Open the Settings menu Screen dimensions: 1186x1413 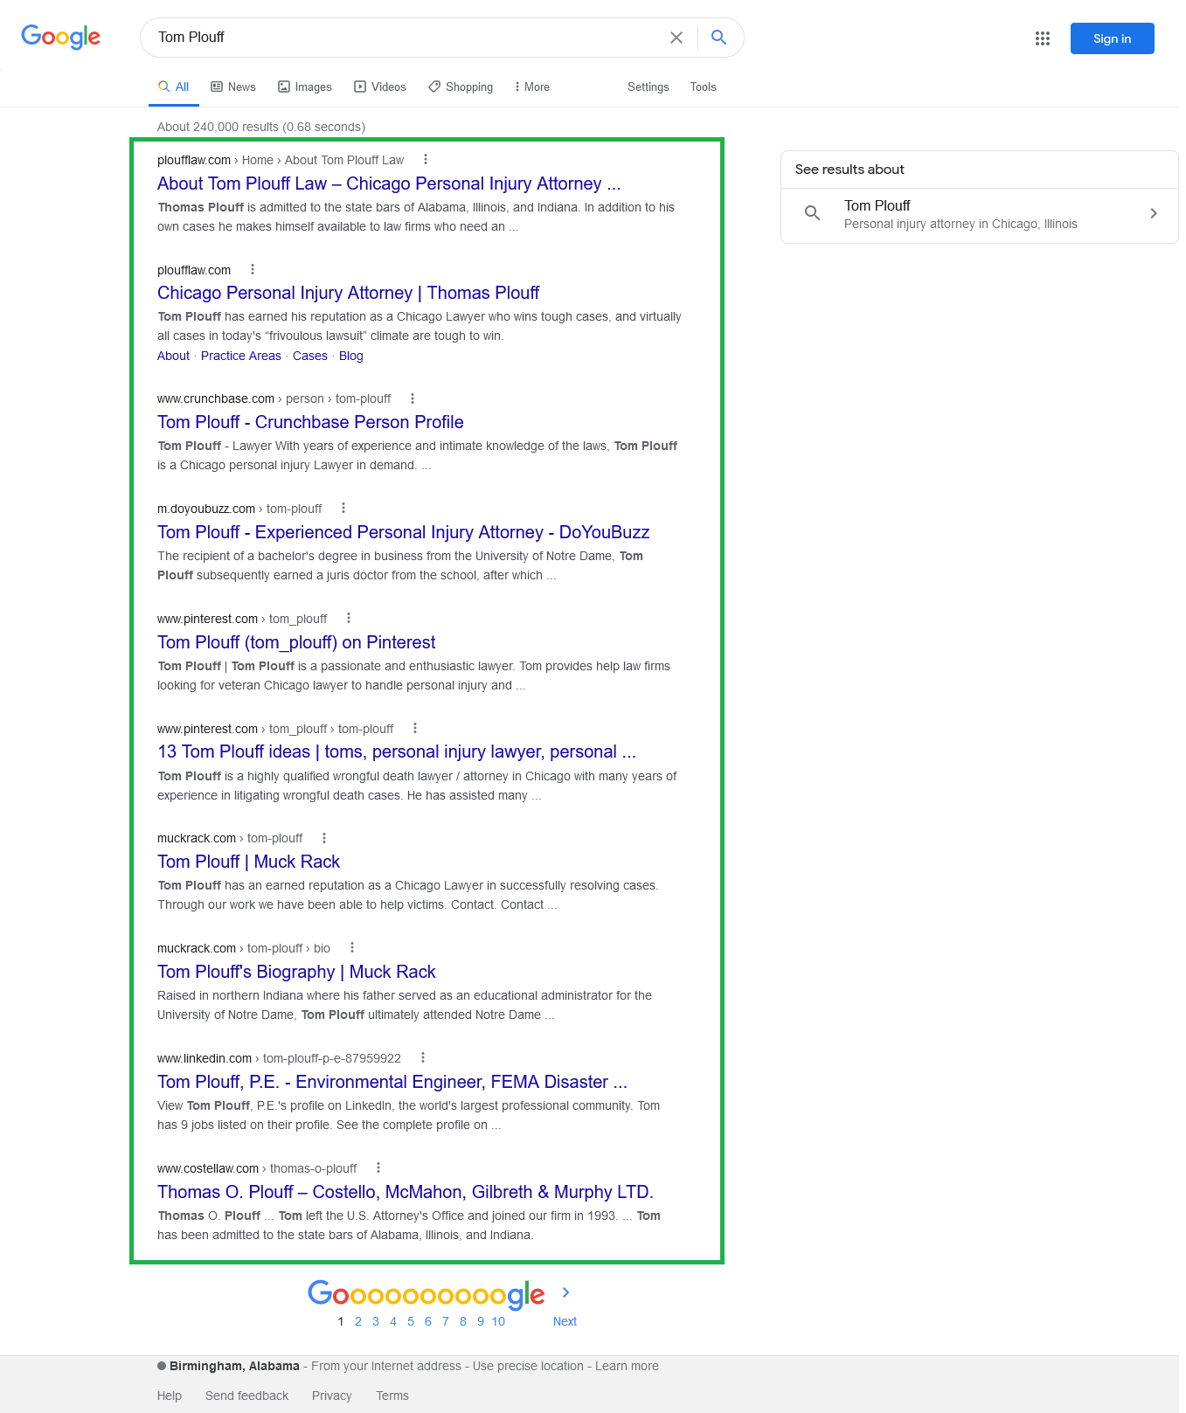click(648, 87)
